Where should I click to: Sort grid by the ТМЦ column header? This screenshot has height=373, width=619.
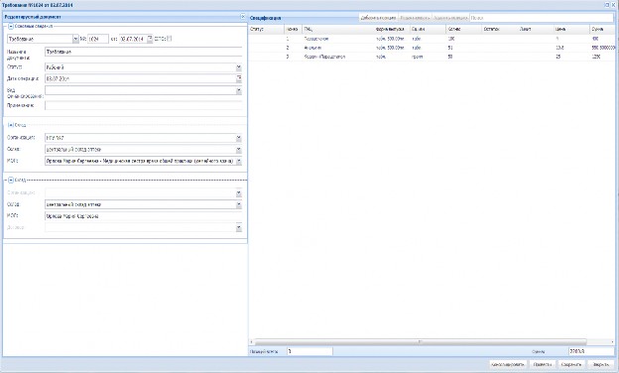pyautogui.click(x=338, y=29)
